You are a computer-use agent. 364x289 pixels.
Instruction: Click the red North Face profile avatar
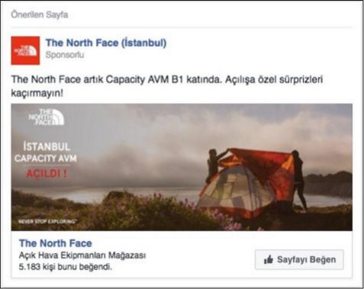click(x=25, y=50)
